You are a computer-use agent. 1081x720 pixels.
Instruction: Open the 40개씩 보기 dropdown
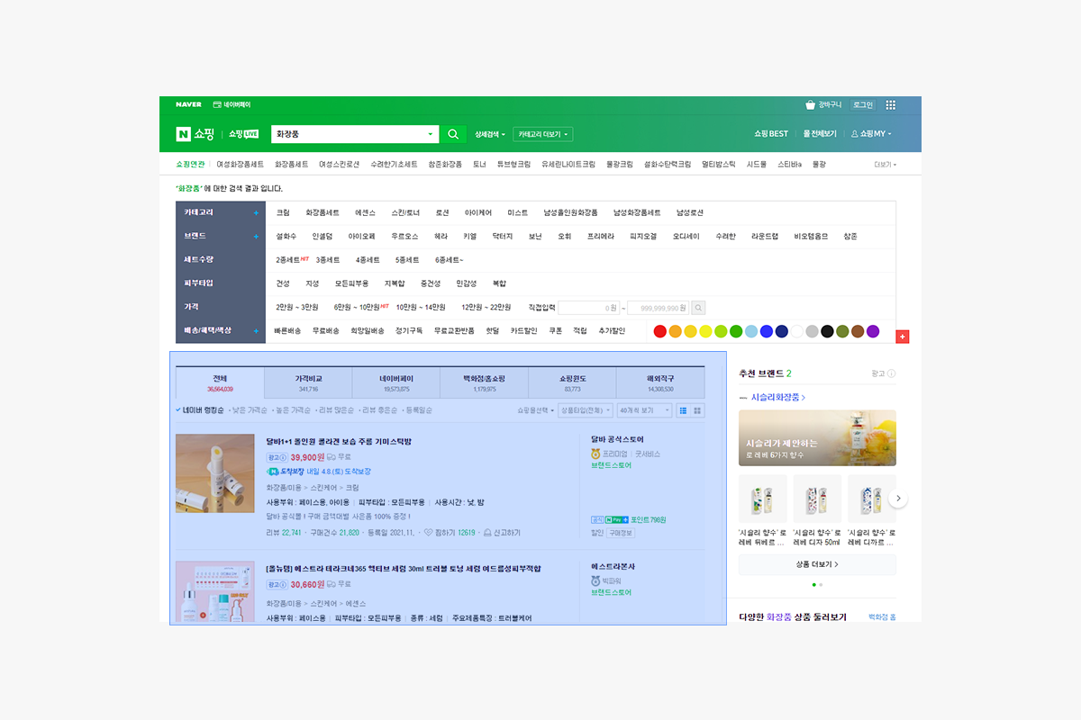643,410
